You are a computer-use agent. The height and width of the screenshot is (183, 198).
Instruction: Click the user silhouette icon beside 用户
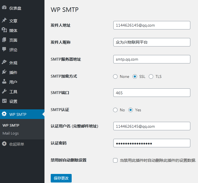pyautogui.click(x=4, y=82)
